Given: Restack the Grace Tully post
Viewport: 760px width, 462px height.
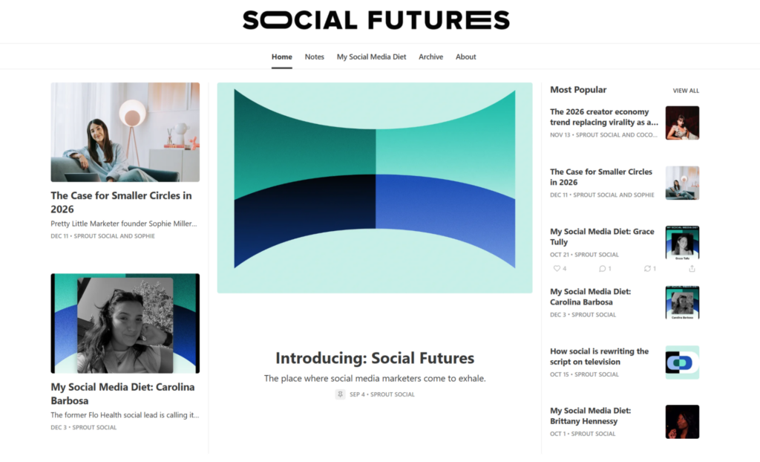Looking at the screenshot, I should point(647,268).
